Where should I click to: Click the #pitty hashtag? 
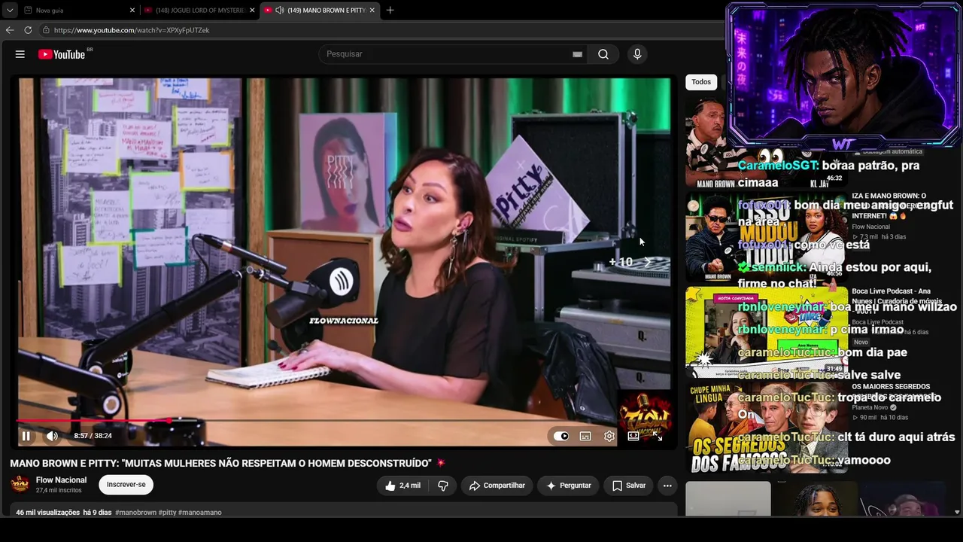coord(167,513)
